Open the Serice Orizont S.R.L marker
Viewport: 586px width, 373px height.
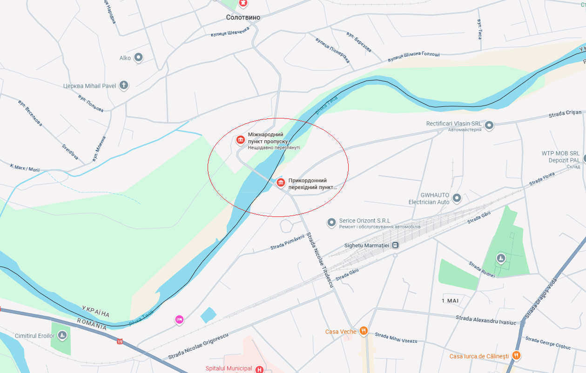click(331, 223)
